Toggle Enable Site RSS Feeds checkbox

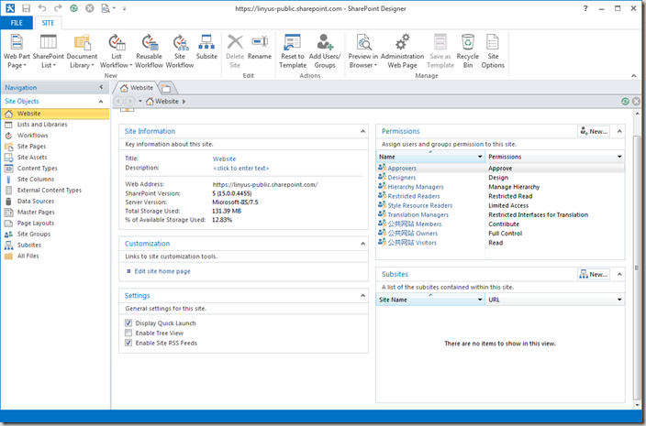click(128, 343)
